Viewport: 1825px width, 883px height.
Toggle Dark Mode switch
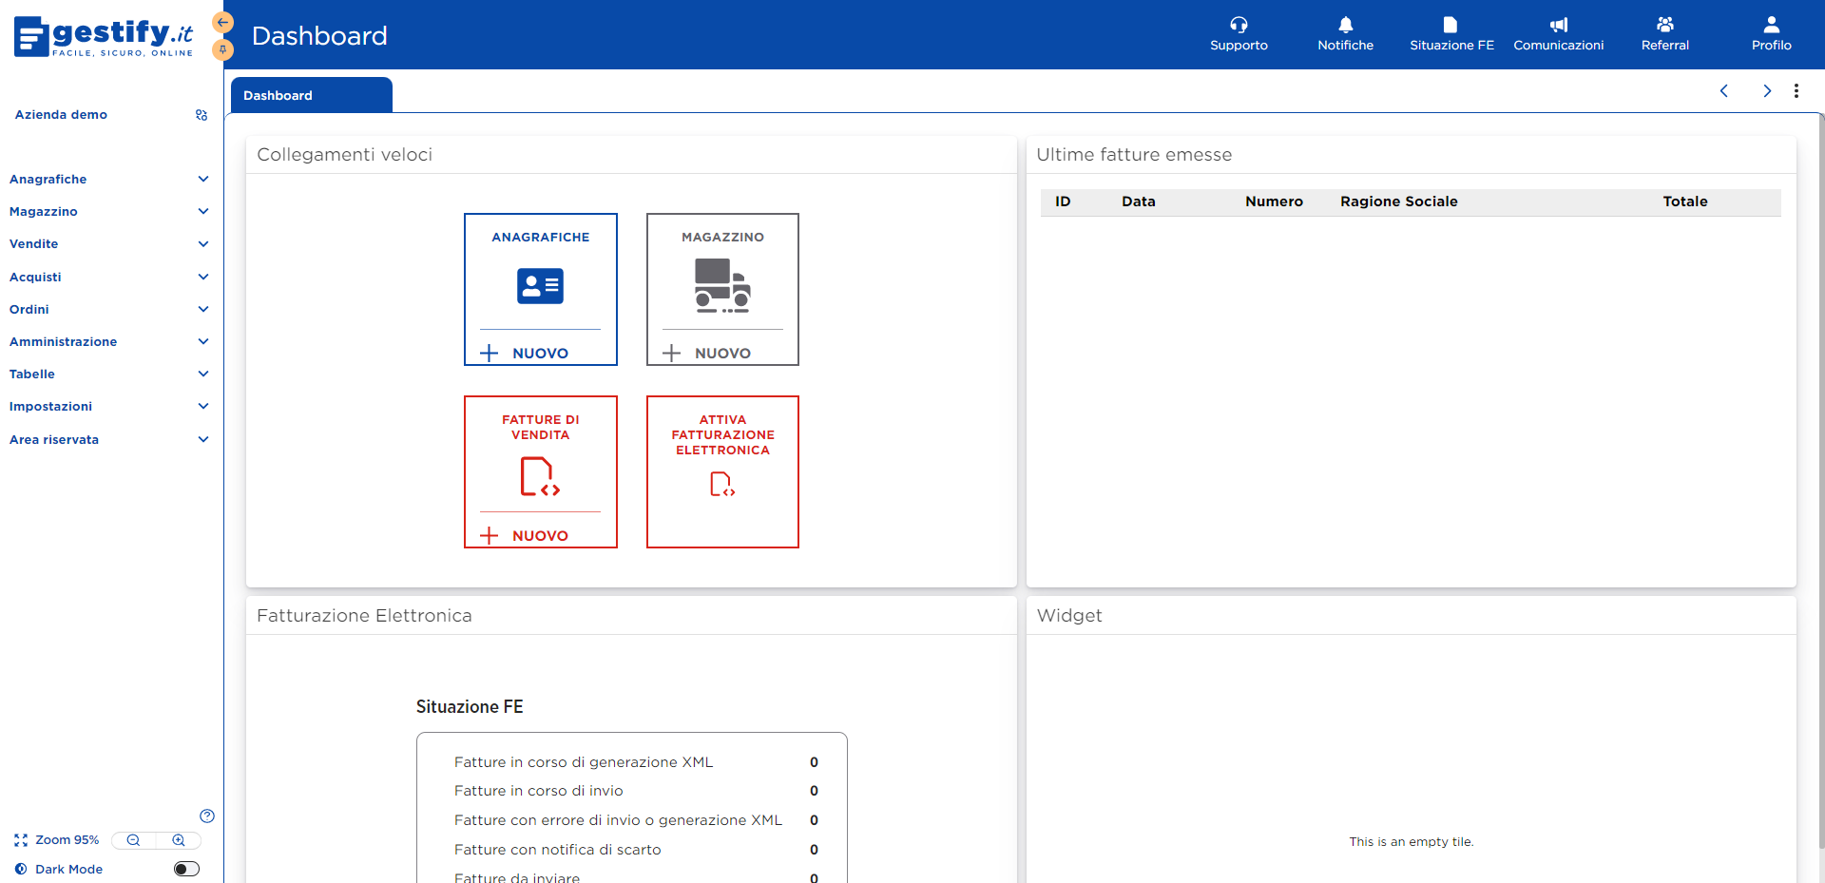(x=186, y=869)
